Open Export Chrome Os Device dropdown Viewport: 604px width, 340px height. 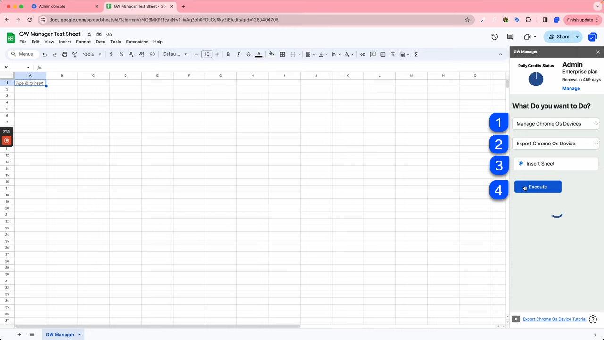tap(556, 144)
